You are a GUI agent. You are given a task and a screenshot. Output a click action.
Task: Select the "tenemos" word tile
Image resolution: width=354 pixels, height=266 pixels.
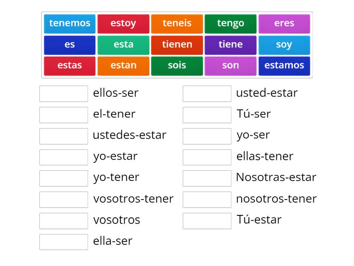[69, 23]
